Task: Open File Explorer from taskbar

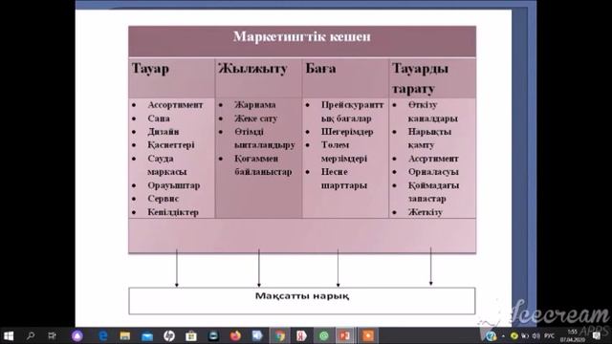Action: click(125, 335)
